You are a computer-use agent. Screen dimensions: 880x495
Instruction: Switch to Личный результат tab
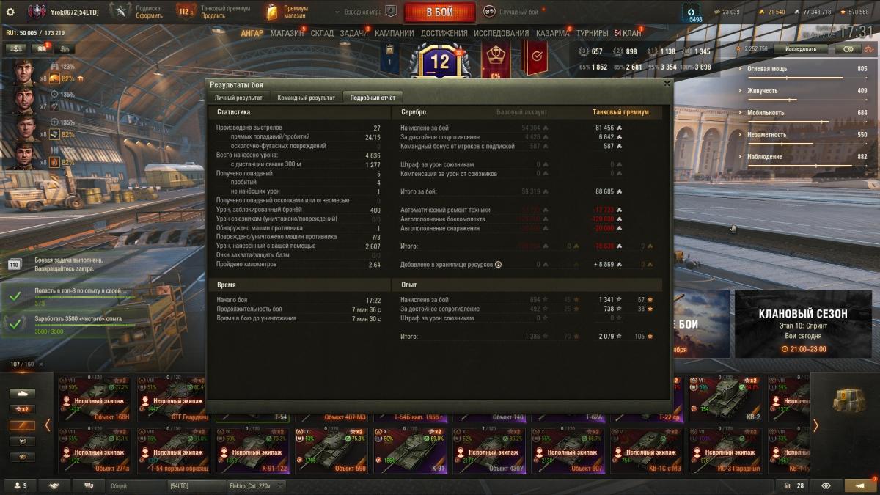(238, 97)
